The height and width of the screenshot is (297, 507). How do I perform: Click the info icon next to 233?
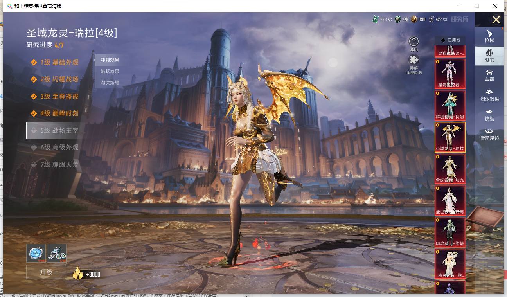coord(390,19)
